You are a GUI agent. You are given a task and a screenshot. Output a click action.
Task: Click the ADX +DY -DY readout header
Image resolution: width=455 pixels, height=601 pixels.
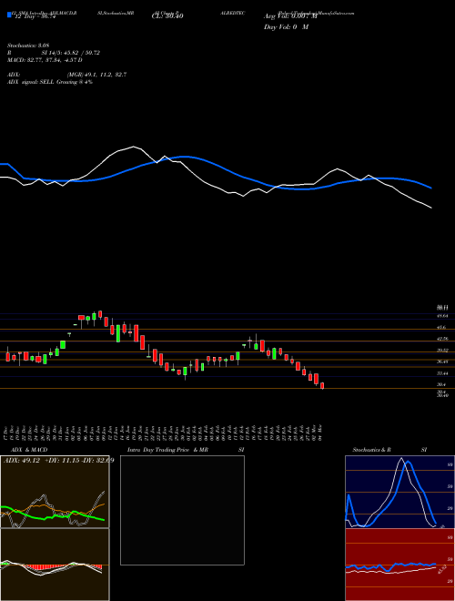58,460
